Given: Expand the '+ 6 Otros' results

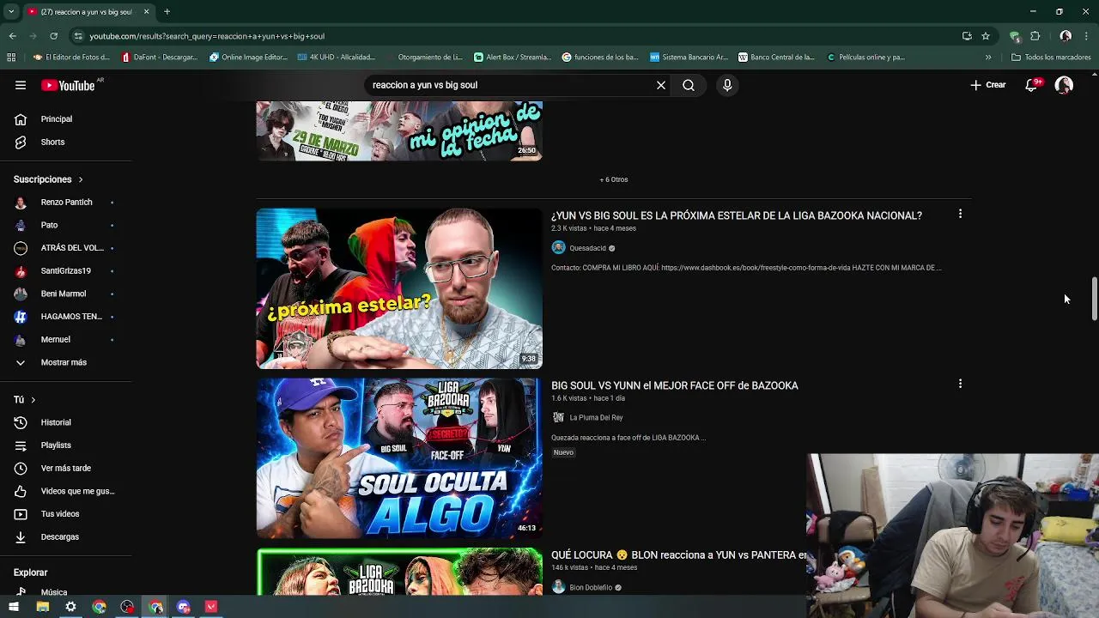Looking at the screenshot, I should [x=614, y=179].
